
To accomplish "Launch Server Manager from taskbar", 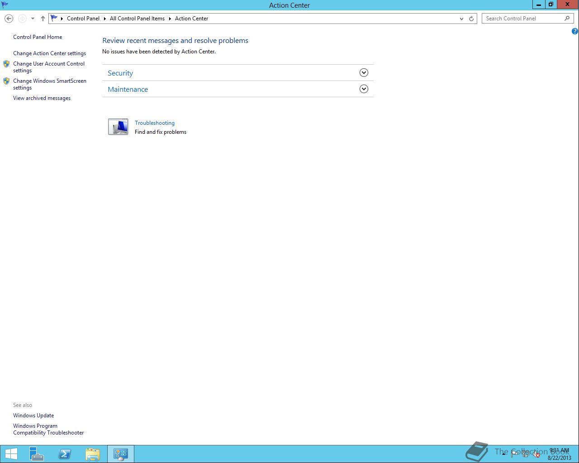I will 37,454.
